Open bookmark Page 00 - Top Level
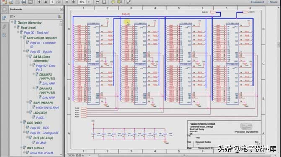The image size is (281, 157). pyautogui.click(x=36, y=33)
